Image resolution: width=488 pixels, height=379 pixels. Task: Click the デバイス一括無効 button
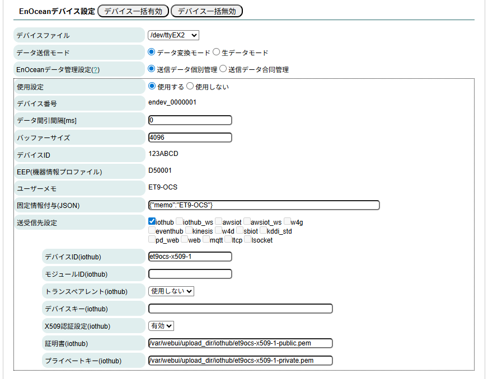207,11
